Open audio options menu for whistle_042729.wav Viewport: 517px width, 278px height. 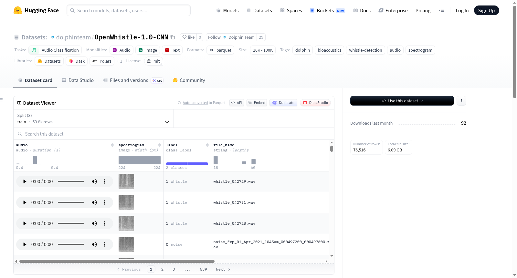(105, 181)
